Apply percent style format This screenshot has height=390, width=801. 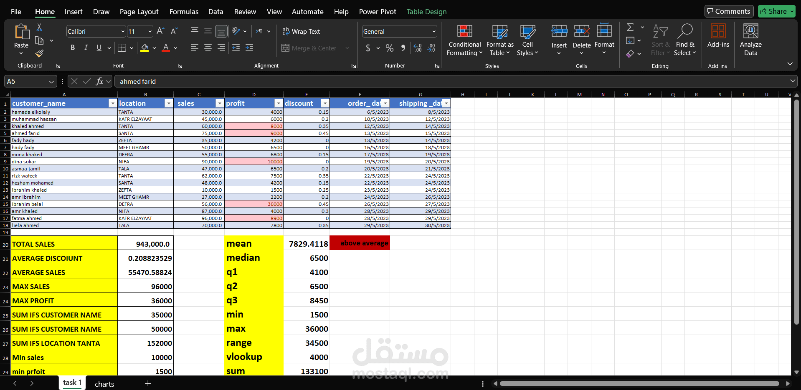click(390, 48)
